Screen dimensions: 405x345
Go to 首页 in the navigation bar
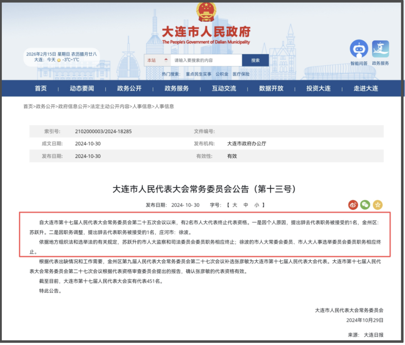tap(41, 88)
